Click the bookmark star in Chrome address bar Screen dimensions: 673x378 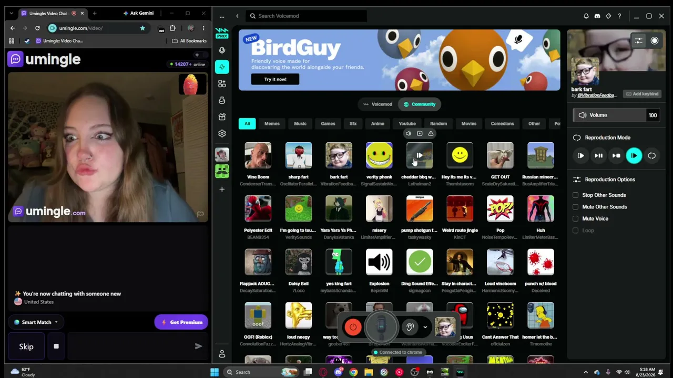click(x=142, y=28)
